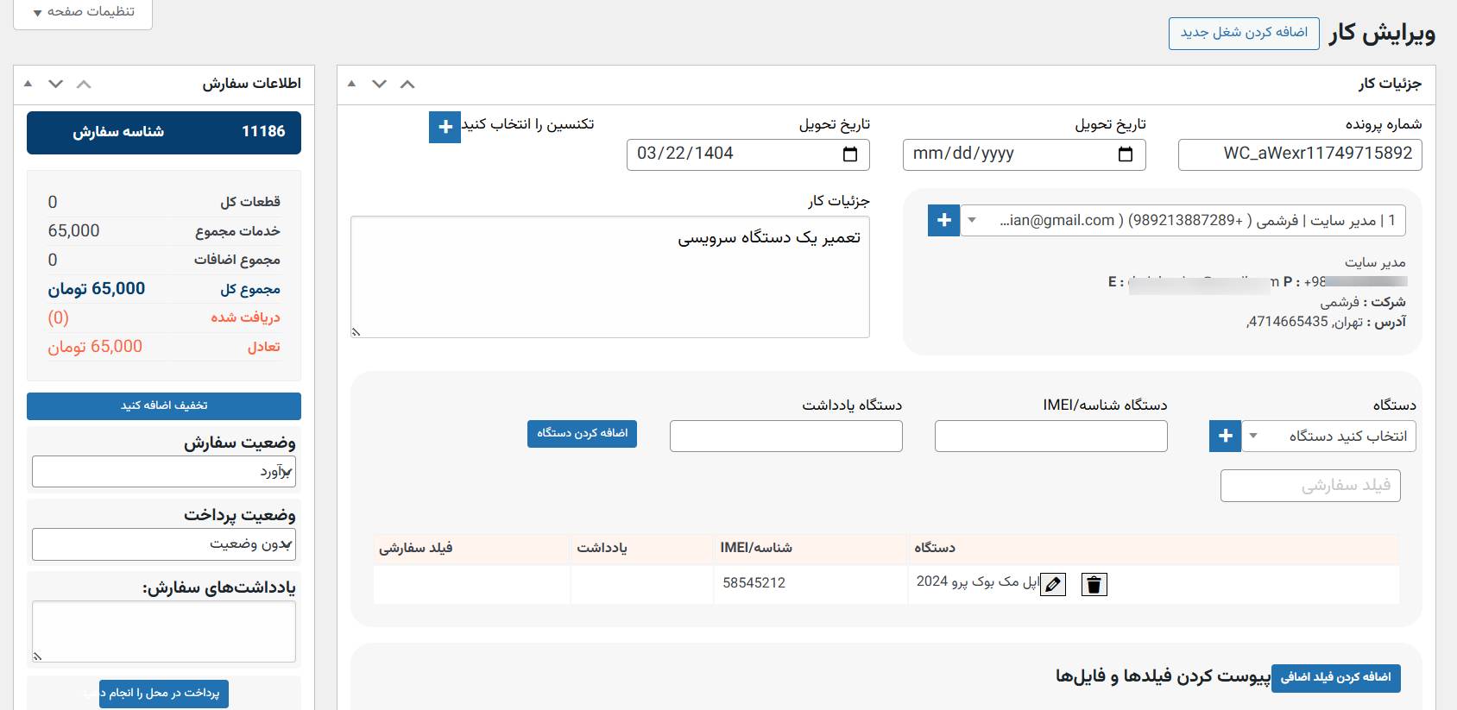Click the plus icon beside device dropdown
1457x710 pixels.
click(x=1225, y=436)
